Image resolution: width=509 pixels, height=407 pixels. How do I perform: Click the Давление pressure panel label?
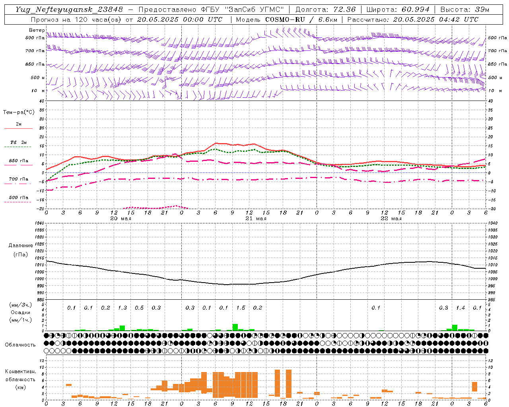tap(21, 246)
